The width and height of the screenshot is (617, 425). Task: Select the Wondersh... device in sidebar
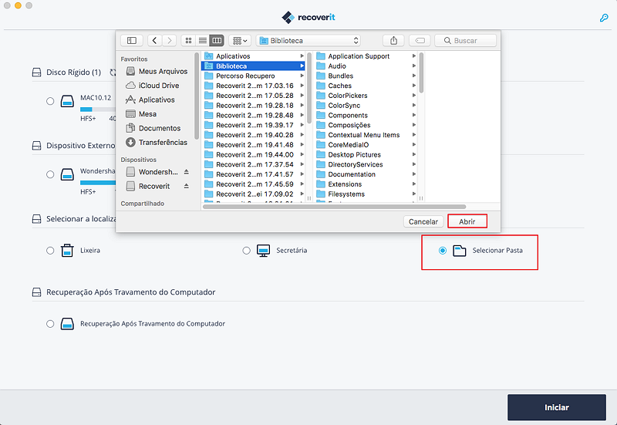click(152, 172)
